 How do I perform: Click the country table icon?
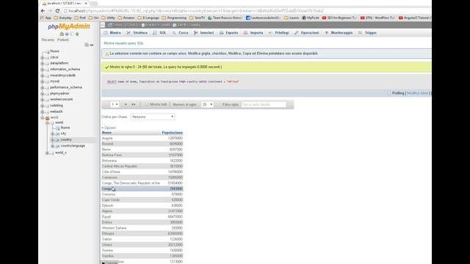pos(57,140)
